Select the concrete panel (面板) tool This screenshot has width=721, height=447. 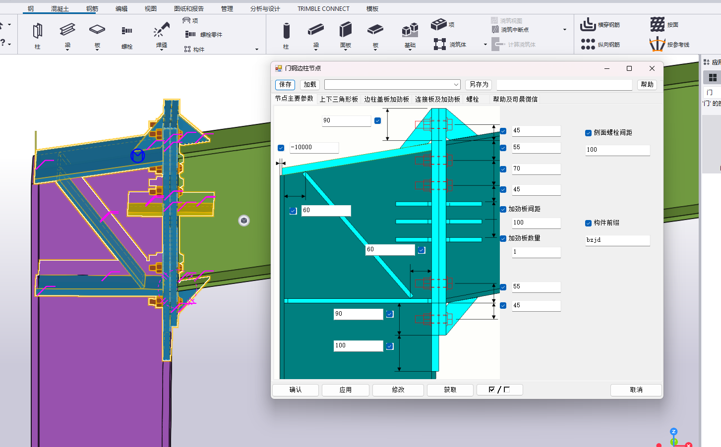click(x=346, y=30)
